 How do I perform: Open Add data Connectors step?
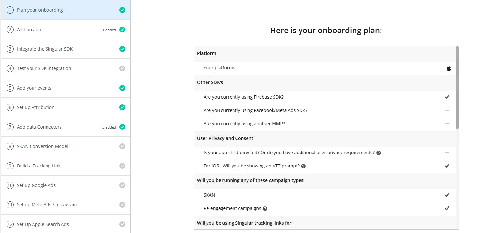click(39, 127)
